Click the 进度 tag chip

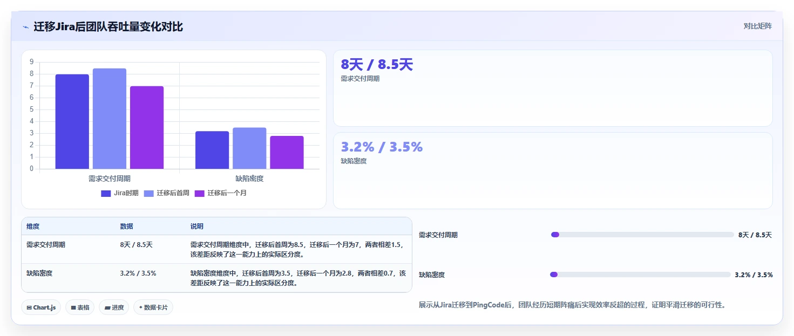pyautogui.click(x=114, y=307)
